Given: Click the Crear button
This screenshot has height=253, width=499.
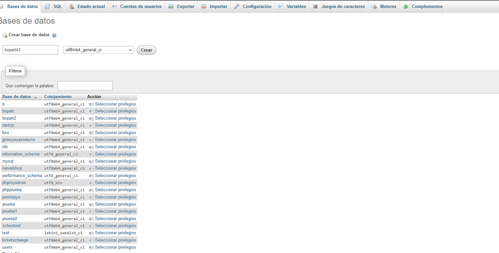Looking at the screenshot, I should pyautogui.click(x=146, y=50).
